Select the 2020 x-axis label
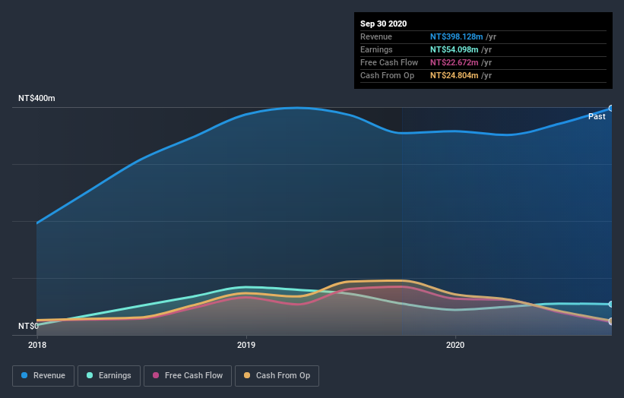The image size is (624, 398). coord(455,345)
